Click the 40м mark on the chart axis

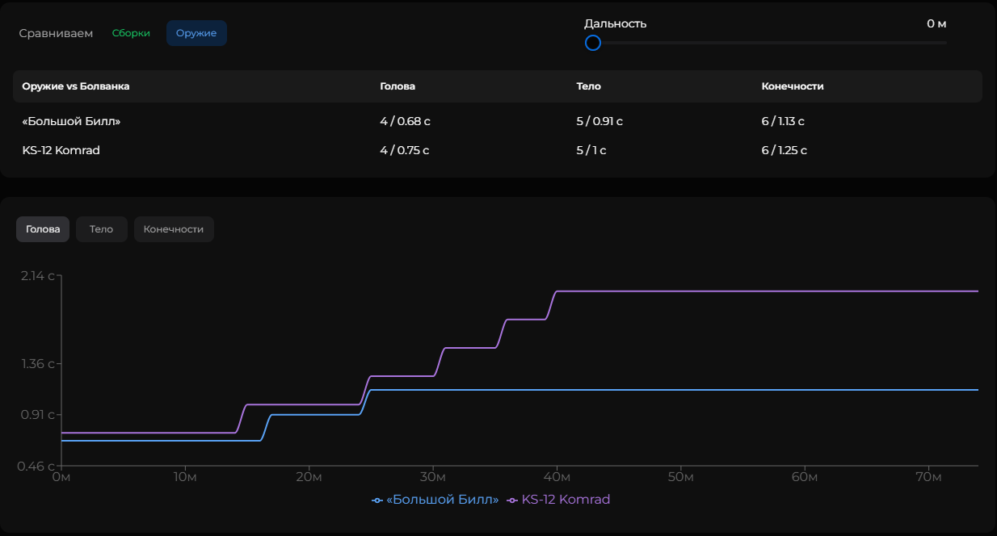click(x=557, y=477)
